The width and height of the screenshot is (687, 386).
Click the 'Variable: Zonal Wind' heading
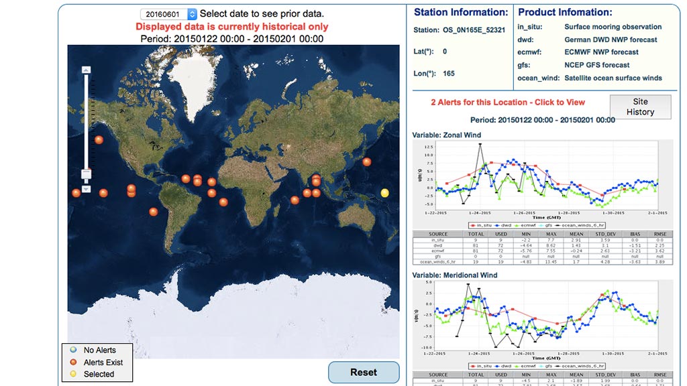click(x=446, y=135)
